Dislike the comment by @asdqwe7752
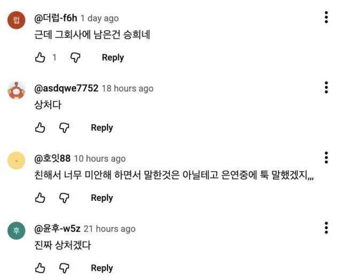342x280 pixels. [64, 127]
